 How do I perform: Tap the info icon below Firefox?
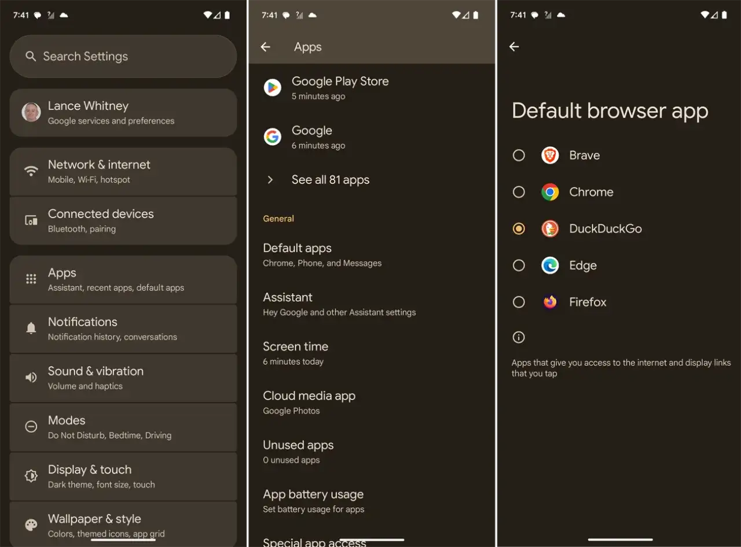[x=519, y=337]
